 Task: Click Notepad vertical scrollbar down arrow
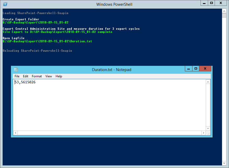click(208, 128)
